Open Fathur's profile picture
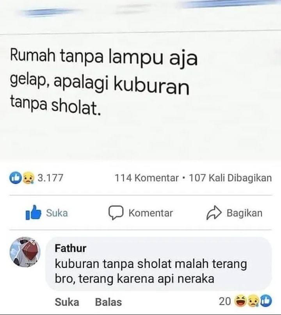The image size is (281, 315). [x=25, y=252]
